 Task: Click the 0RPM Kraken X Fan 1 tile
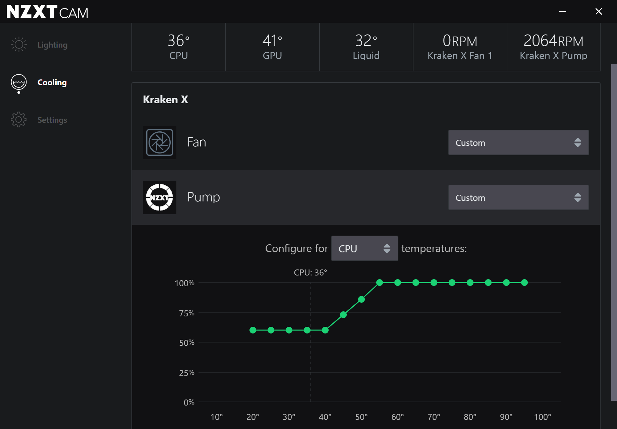click(460, 47)
